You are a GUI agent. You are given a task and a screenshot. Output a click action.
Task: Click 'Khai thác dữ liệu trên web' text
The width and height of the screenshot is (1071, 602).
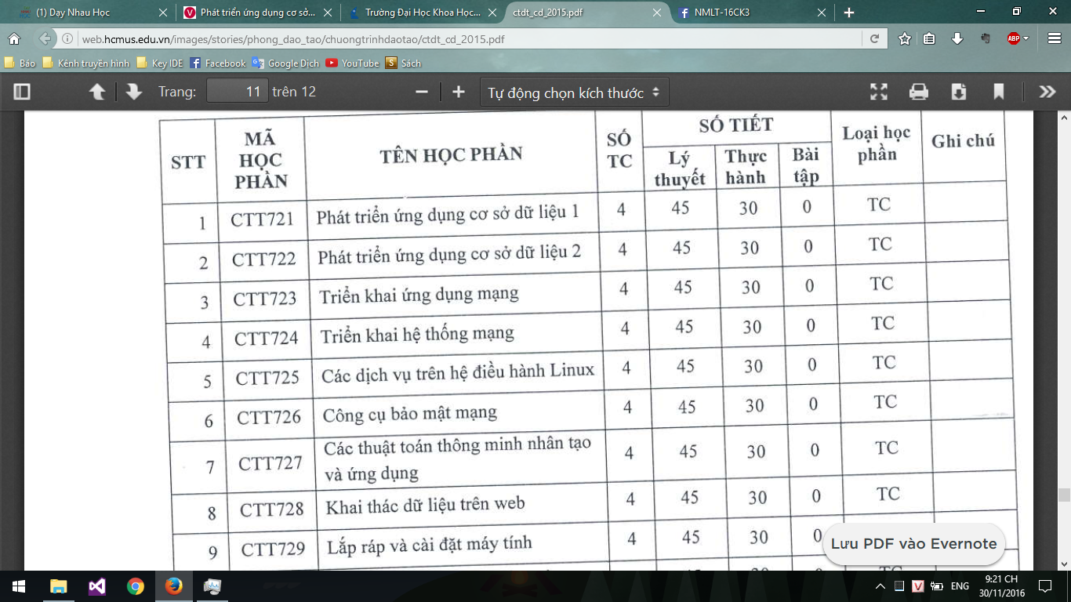[426, 506]
